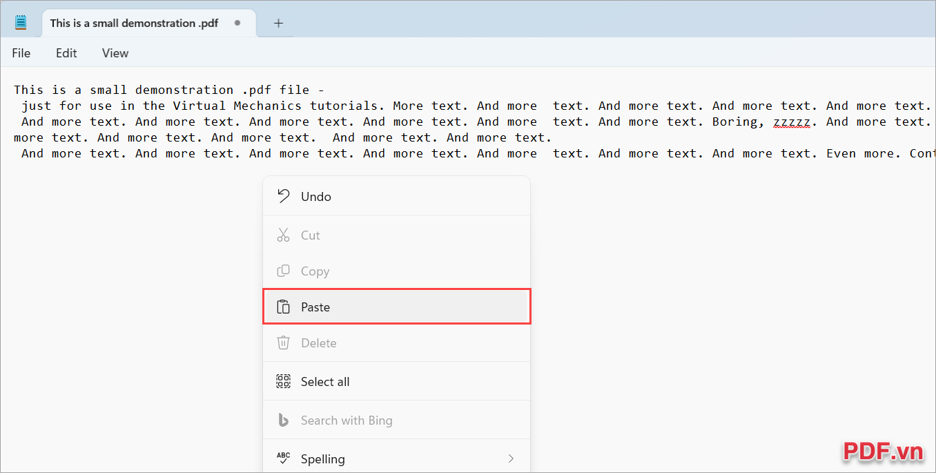Choose Spelling from the context menu

(x=396, y=458)
